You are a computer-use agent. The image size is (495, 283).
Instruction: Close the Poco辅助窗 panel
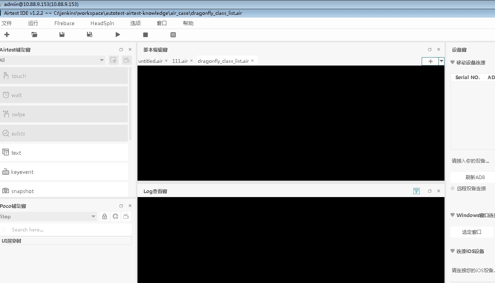pyautogui.click(x=130, y=206)
